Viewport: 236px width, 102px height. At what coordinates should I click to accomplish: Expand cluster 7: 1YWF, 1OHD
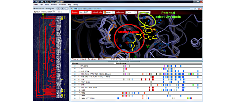point(74,82)
